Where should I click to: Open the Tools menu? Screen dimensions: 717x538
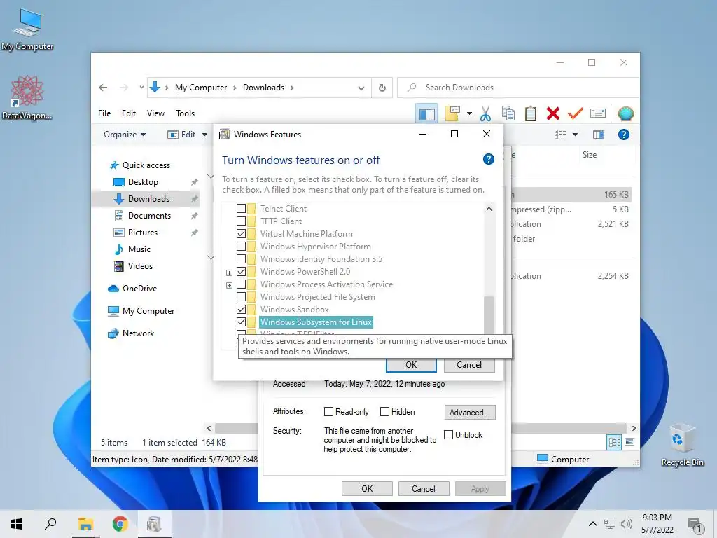click(185, 113)
